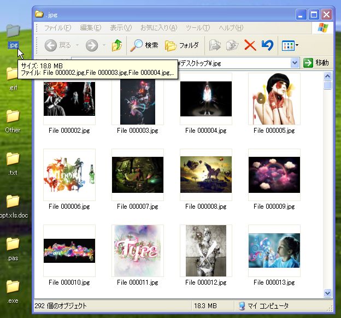
Task: Click the My Computer status bar icon
Action: point(242,306)
